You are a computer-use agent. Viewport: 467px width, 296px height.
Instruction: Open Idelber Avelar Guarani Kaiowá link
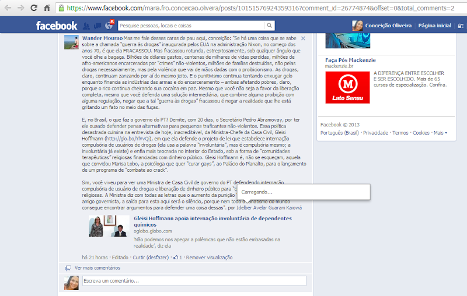(269, 208)
